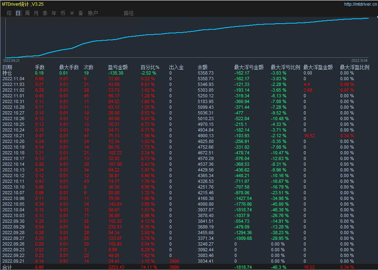The image size is (378, 270).
Task: Click the 最大浮亏金额 column header
Action: tap(249, 67)
